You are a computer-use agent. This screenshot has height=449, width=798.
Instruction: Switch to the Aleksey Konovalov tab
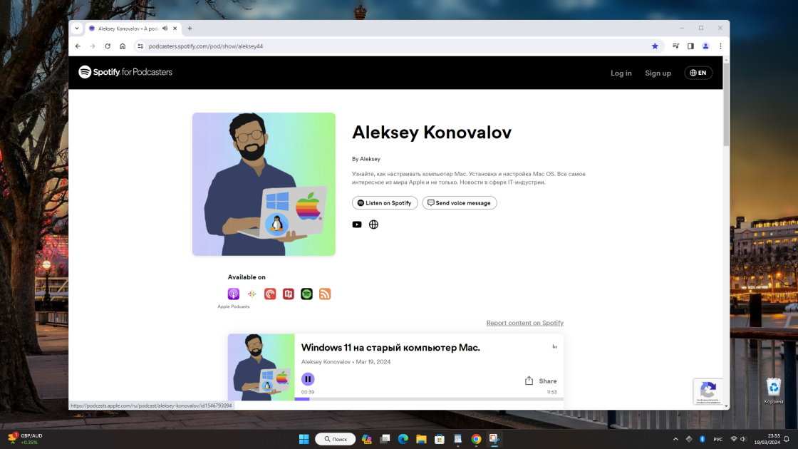click(128, 29)
